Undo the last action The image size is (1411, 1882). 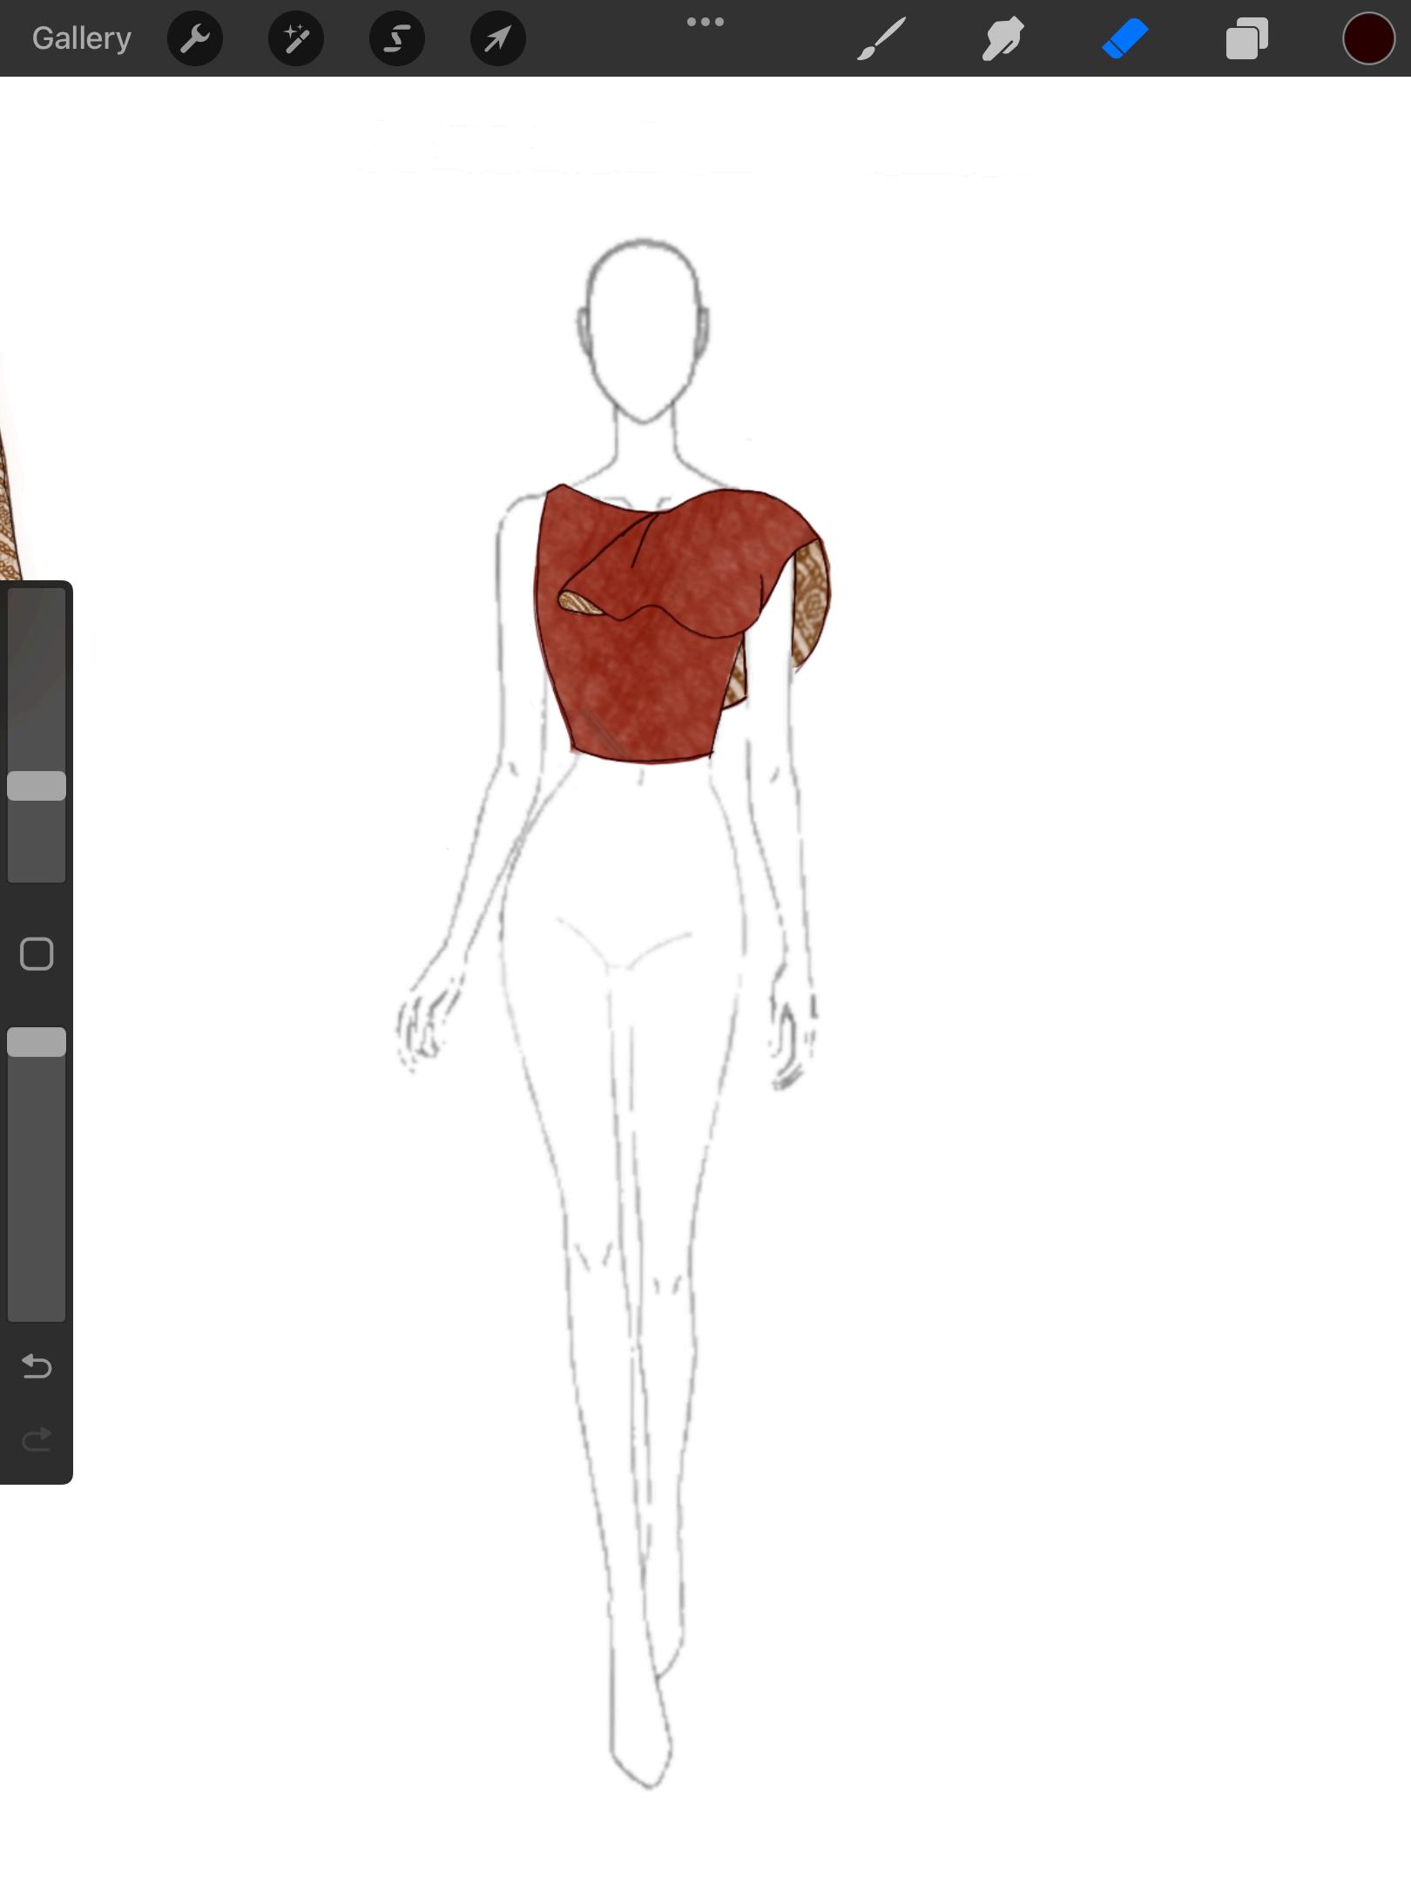point(37,1366)
